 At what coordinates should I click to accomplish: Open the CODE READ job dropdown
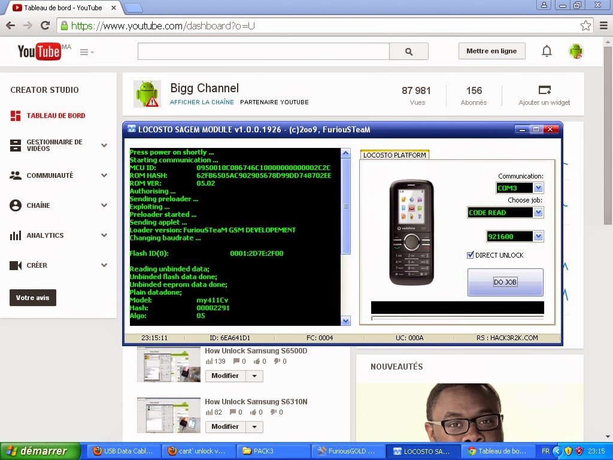point(538,213)
